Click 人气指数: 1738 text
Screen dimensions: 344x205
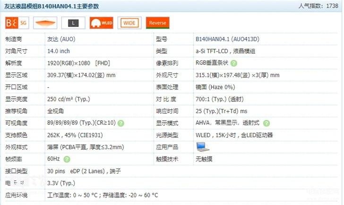point(318,6)
